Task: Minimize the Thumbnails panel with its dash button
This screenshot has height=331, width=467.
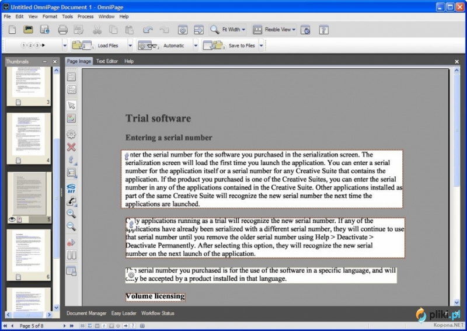Action: pyautogui.click(x=45, y=61)
